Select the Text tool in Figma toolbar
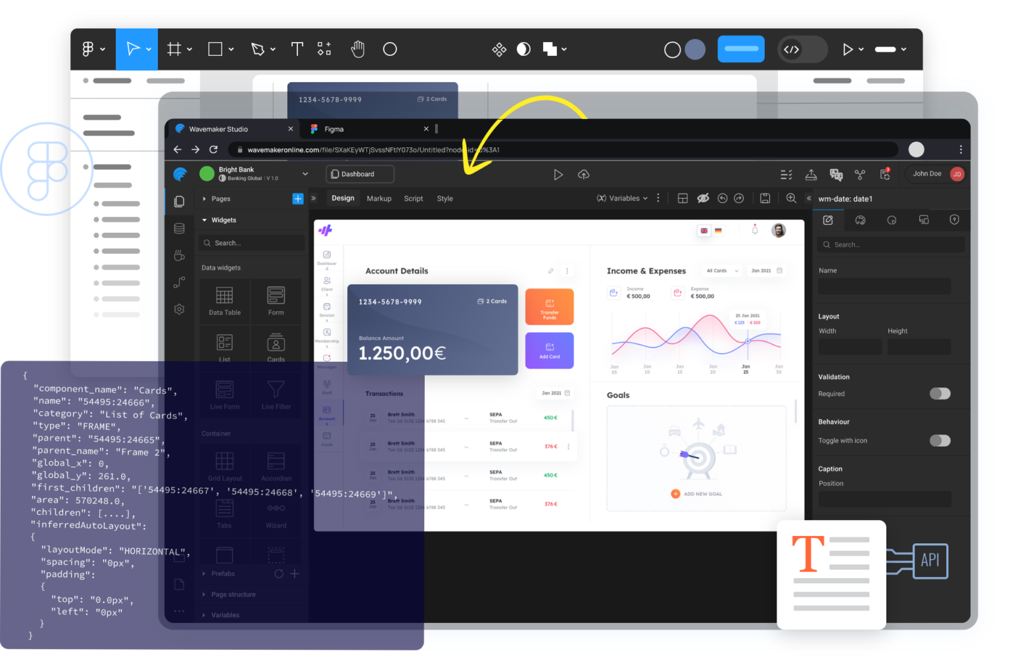 pos(297,49)
